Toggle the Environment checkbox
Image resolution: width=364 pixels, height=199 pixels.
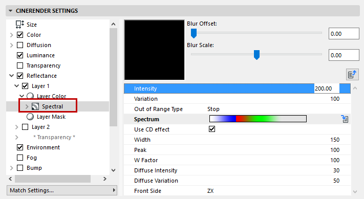click(20, 147)
